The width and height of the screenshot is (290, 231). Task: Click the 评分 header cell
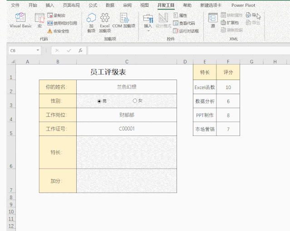click(x=228, y=72)
